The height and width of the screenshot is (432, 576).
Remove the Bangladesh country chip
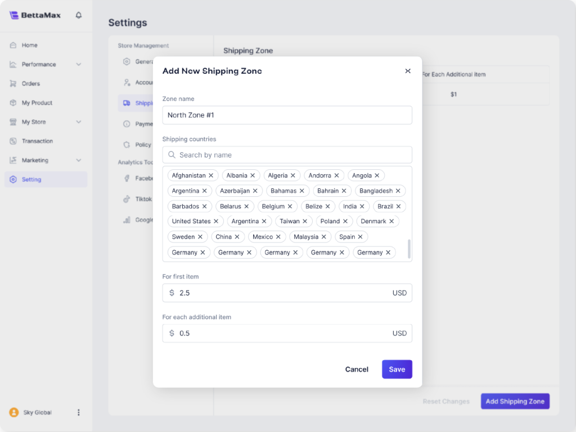pos(398,191)
